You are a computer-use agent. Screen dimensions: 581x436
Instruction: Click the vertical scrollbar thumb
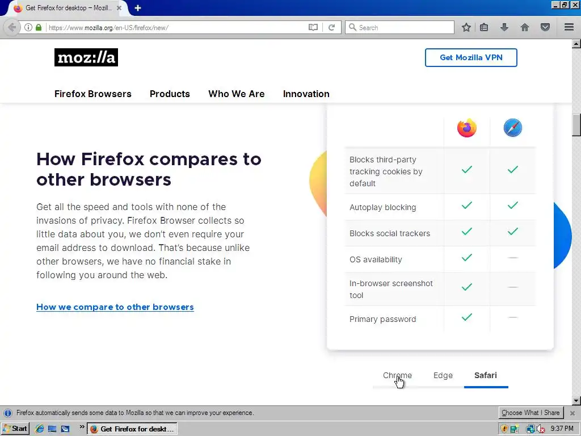576,125
